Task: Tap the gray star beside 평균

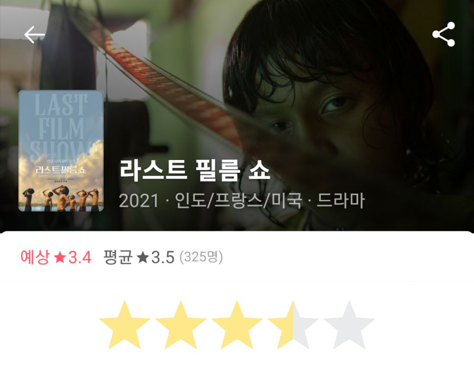Action: (x=143, y=258)
